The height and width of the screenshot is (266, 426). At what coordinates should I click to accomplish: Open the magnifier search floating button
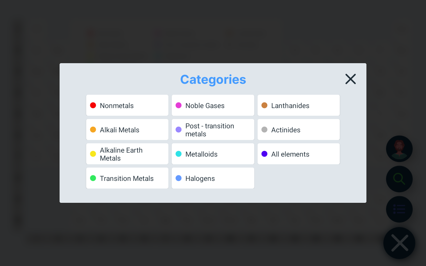pyautogui.click(x=399, y=179)
